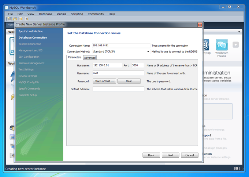Open the Community menu
Viewport: 249px width, 177px height.
coord(96,14)
